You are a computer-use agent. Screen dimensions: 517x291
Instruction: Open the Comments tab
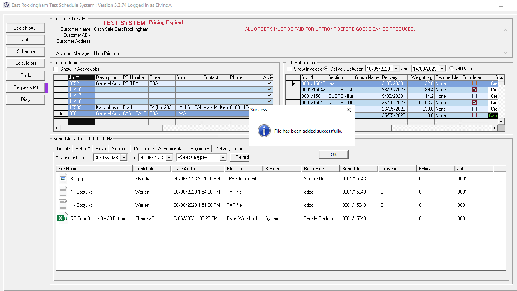coord(144,149)
